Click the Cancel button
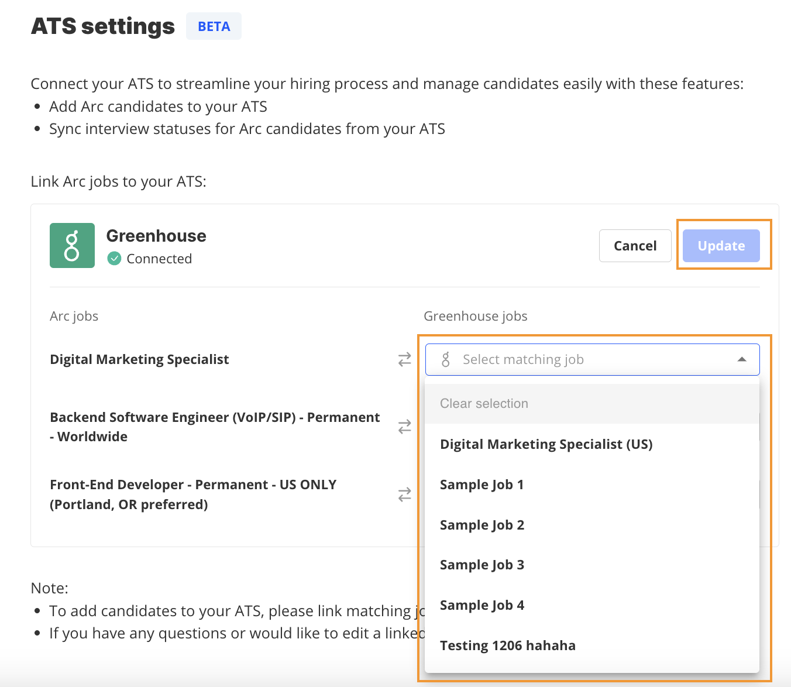Image resolution: width=791 pixels, height=687 pixels. tap(635, 246)
